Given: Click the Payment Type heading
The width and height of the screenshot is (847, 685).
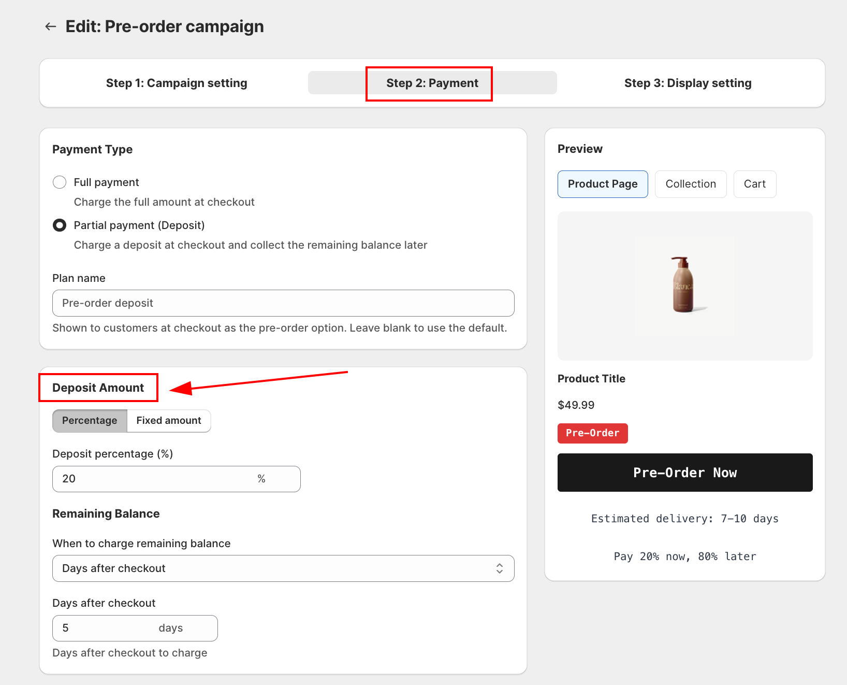Looking at the screenshot, I should [92, 149].
